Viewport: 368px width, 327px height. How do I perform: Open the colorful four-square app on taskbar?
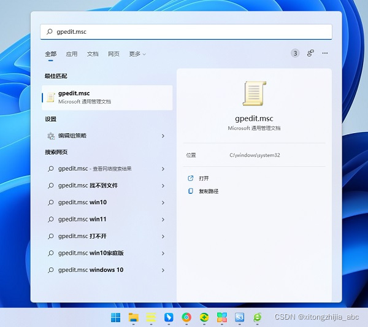click(x=222, y=318)
